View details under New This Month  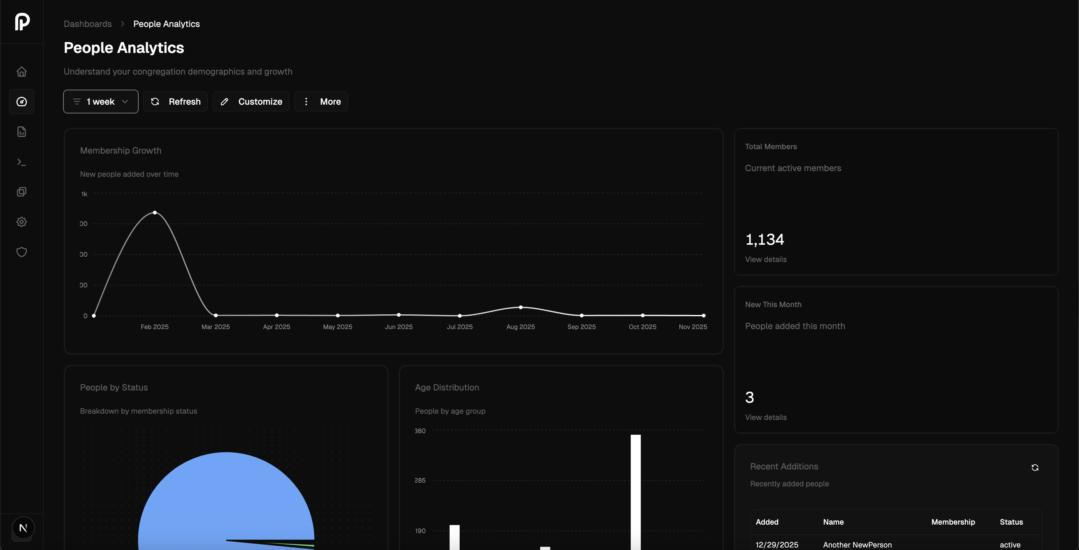(765, 417)
